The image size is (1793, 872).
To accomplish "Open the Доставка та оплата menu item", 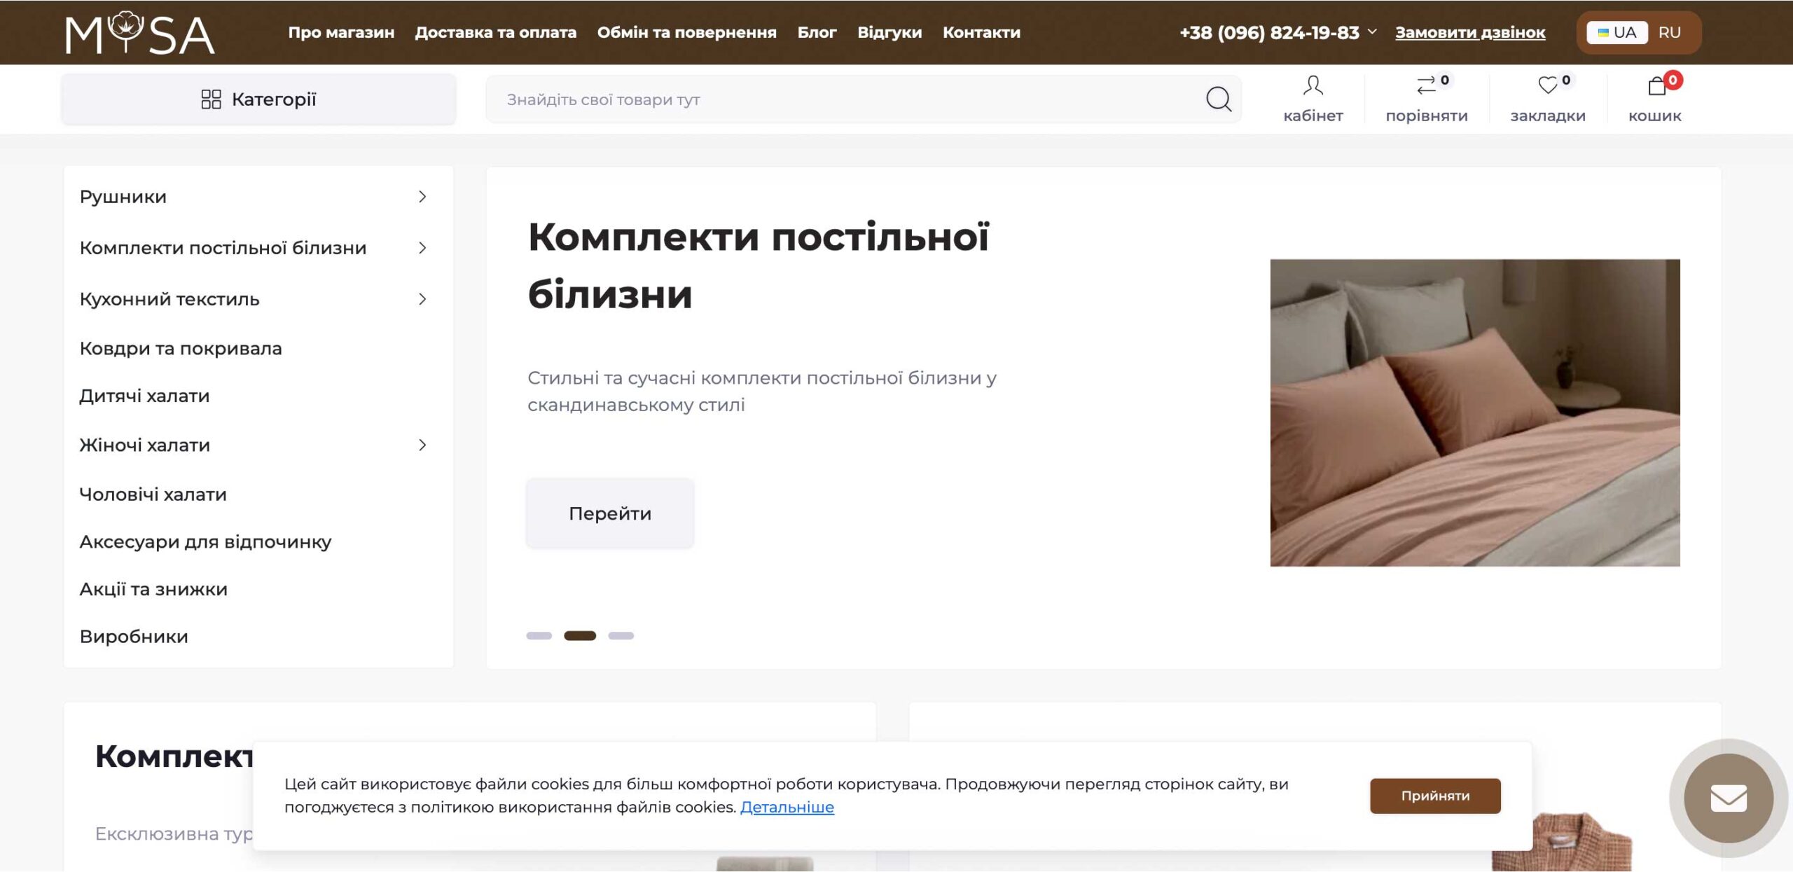I will 495,33.
